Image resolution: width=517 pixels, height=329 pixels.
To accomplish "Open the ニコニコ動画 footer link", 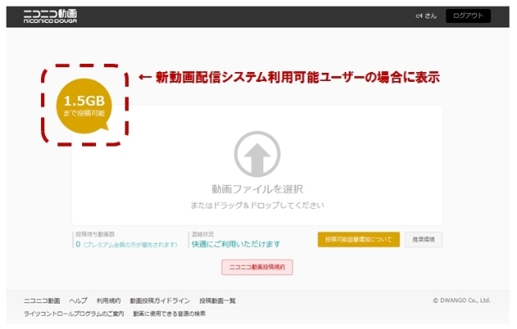I will [x=42, y=300].
